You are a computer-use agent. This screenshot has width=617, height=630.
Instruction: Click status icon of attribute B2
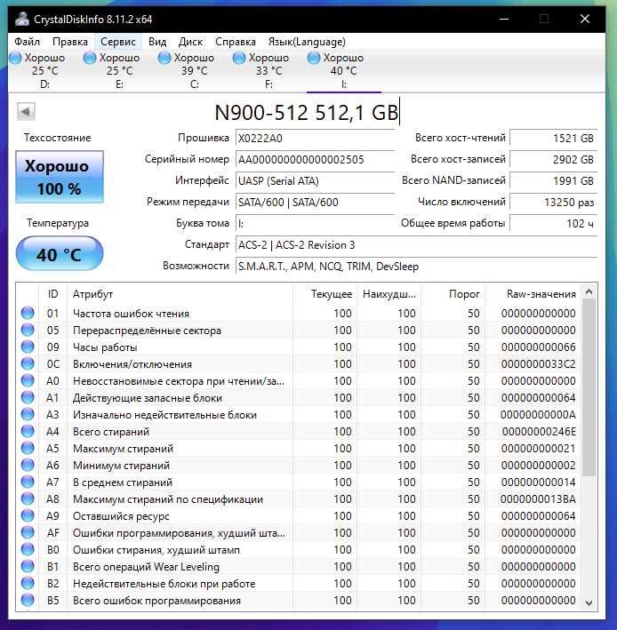click(x=28, y=583)
